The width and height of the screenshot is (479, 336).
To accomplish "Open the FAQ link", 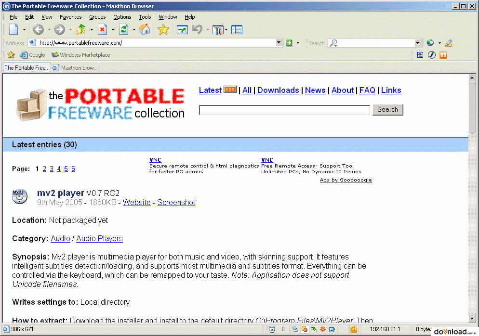I will pyautogui.click(x=367, y=90).
